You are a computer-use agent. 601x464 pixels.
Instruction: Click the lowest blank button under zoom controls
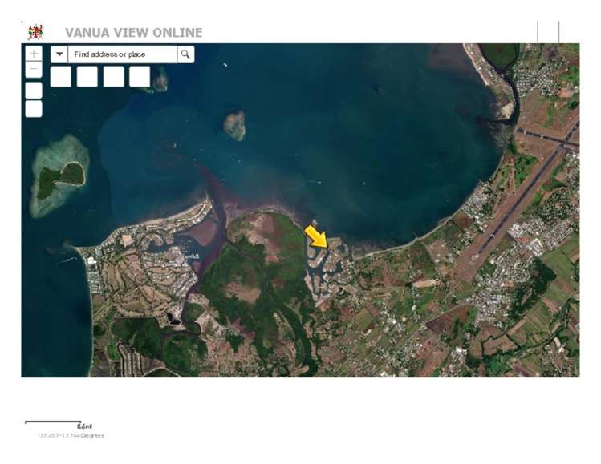point(34,109)
